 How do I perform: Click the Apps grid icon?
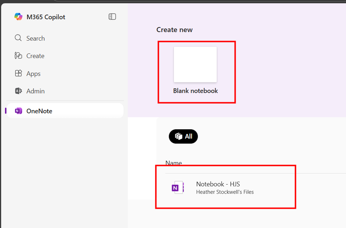pyautogui.click(x=18, y=73)
